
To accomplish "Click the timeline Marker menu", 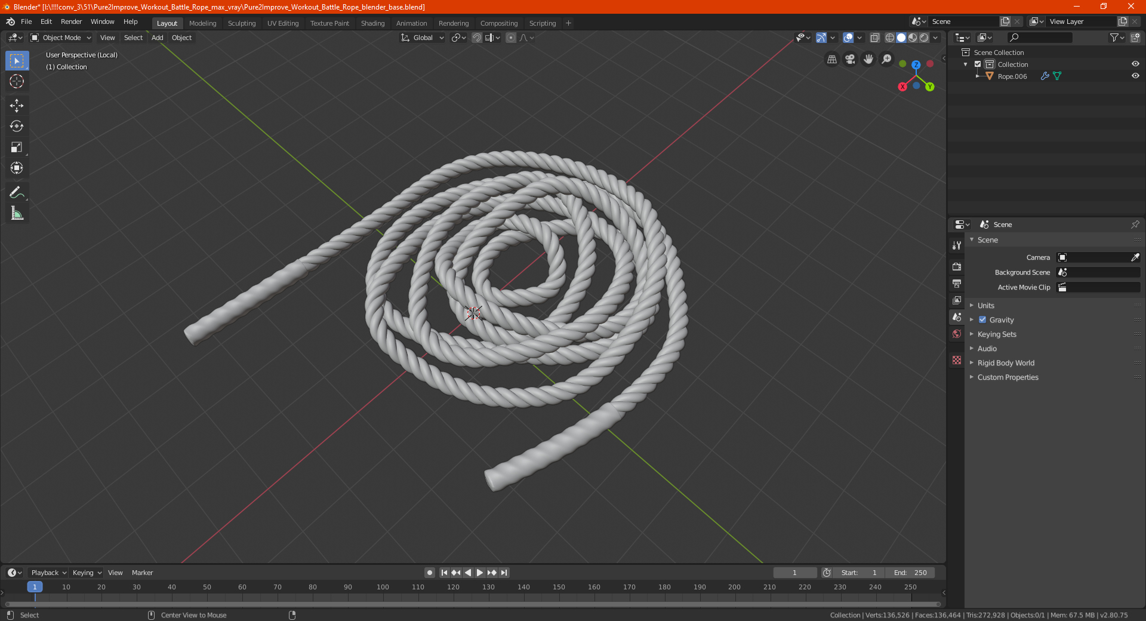I will pos(142,573).
